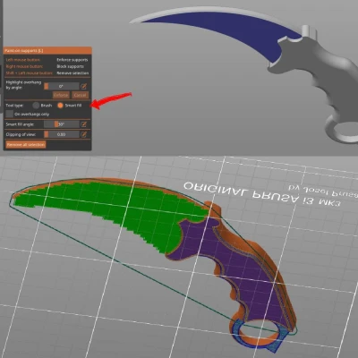Click the 'Clipping of view:' label

21,134
